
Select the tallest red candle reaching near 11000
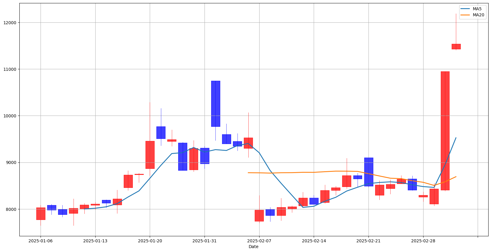445,131
